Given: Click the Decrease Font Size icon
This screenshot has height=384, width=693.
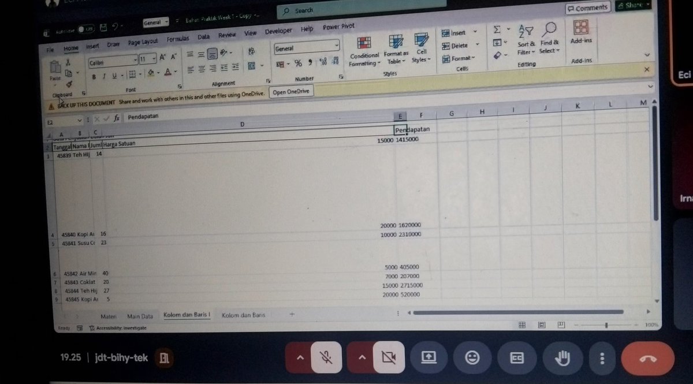Looking at the screenshot, I should (x=173, y=57).
